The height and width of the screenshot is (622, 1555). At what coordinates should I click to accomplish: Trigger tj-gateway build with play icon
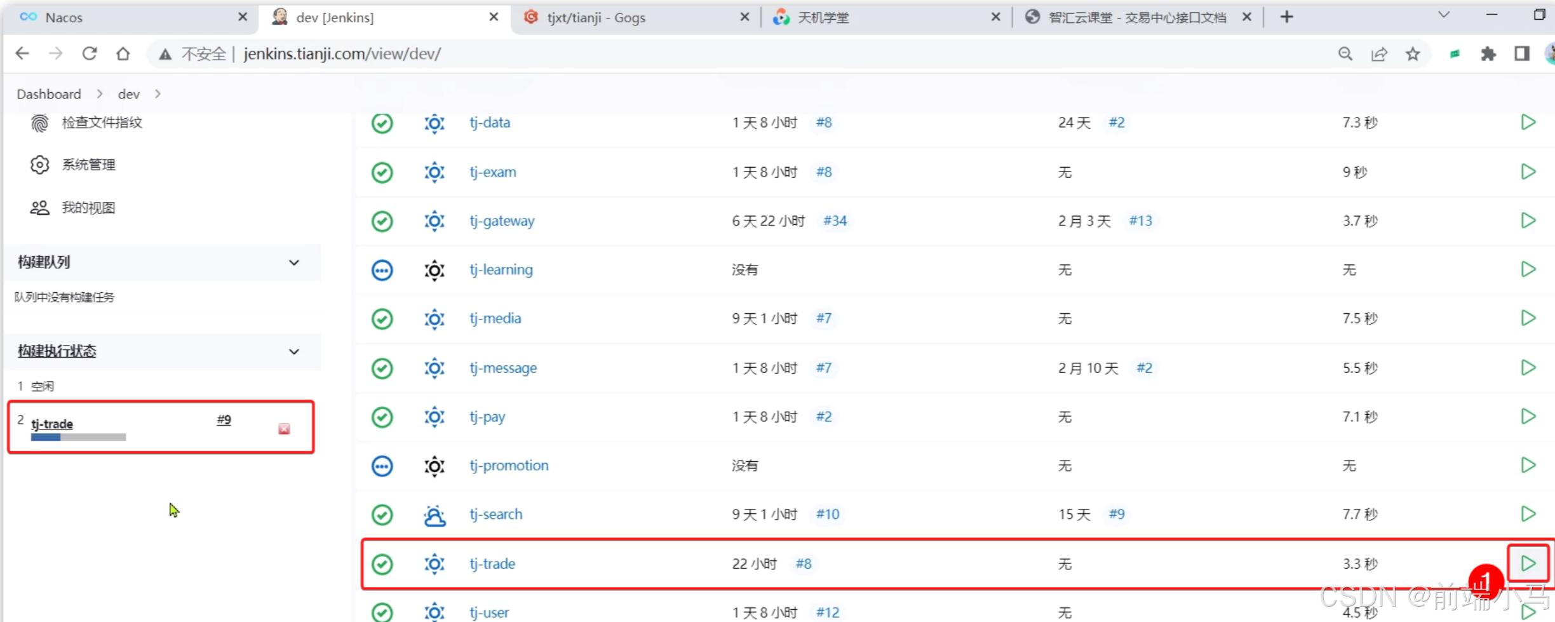coord(1528,220)
